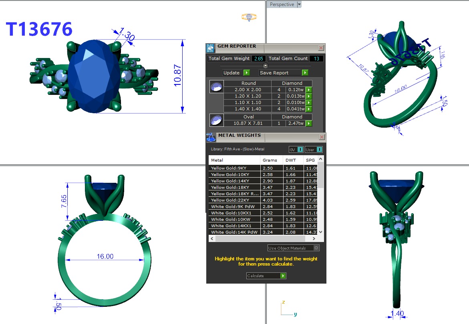469x324 pixels.
Task: Close the Metal Weights panel
Action: click(321, 137)
